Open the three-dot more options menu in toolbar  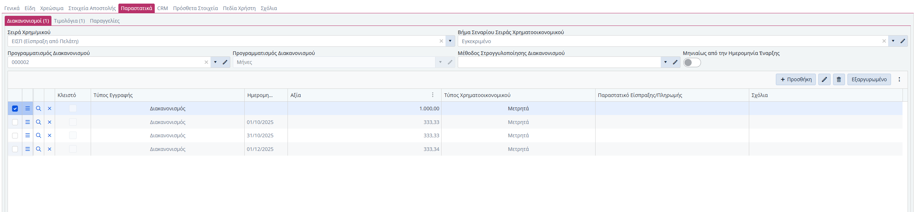click(899, 79)
